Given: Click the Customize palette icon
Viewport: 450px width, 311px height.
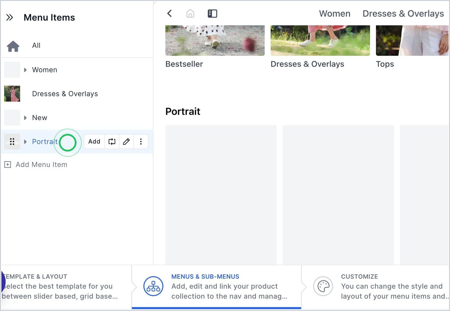Looking at the screenshot, I should point(323,286).
